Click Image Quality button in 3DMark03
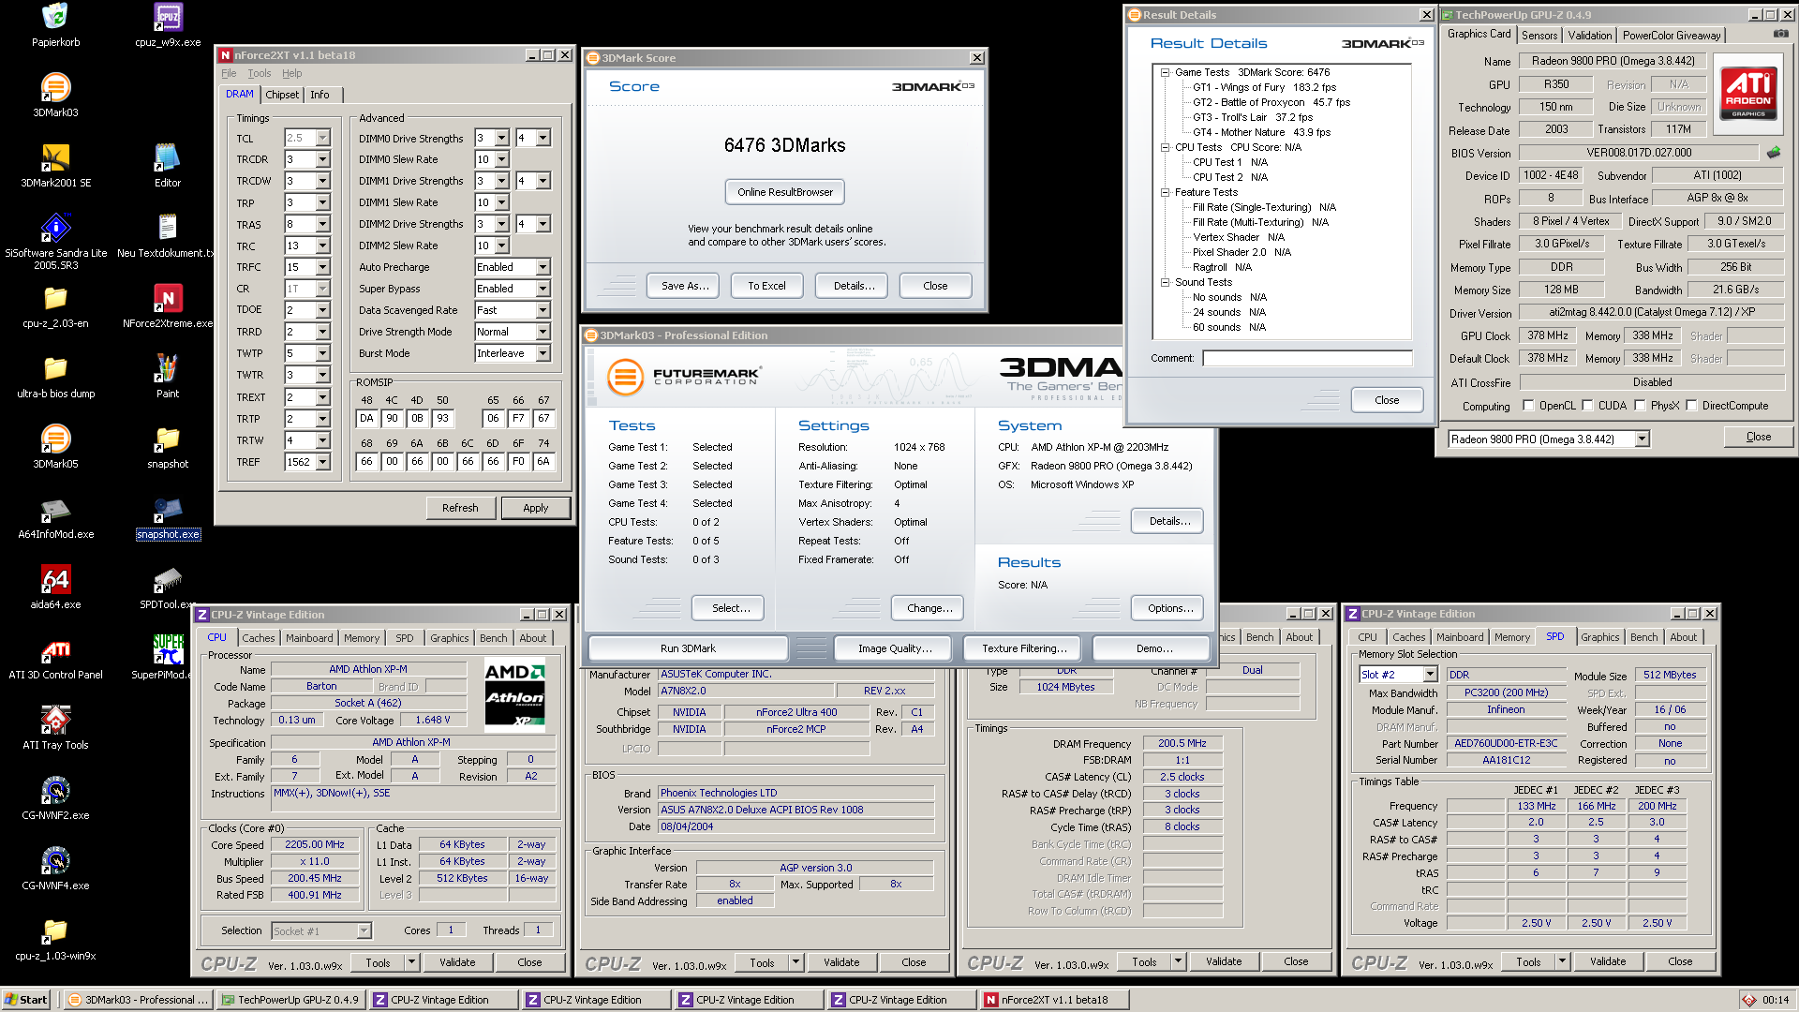 tap(895, 648)
